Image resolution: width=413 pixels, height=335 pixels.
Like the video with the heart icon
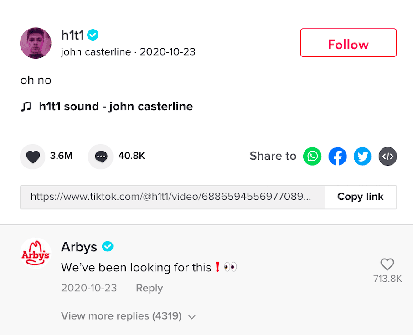point(33,157)
